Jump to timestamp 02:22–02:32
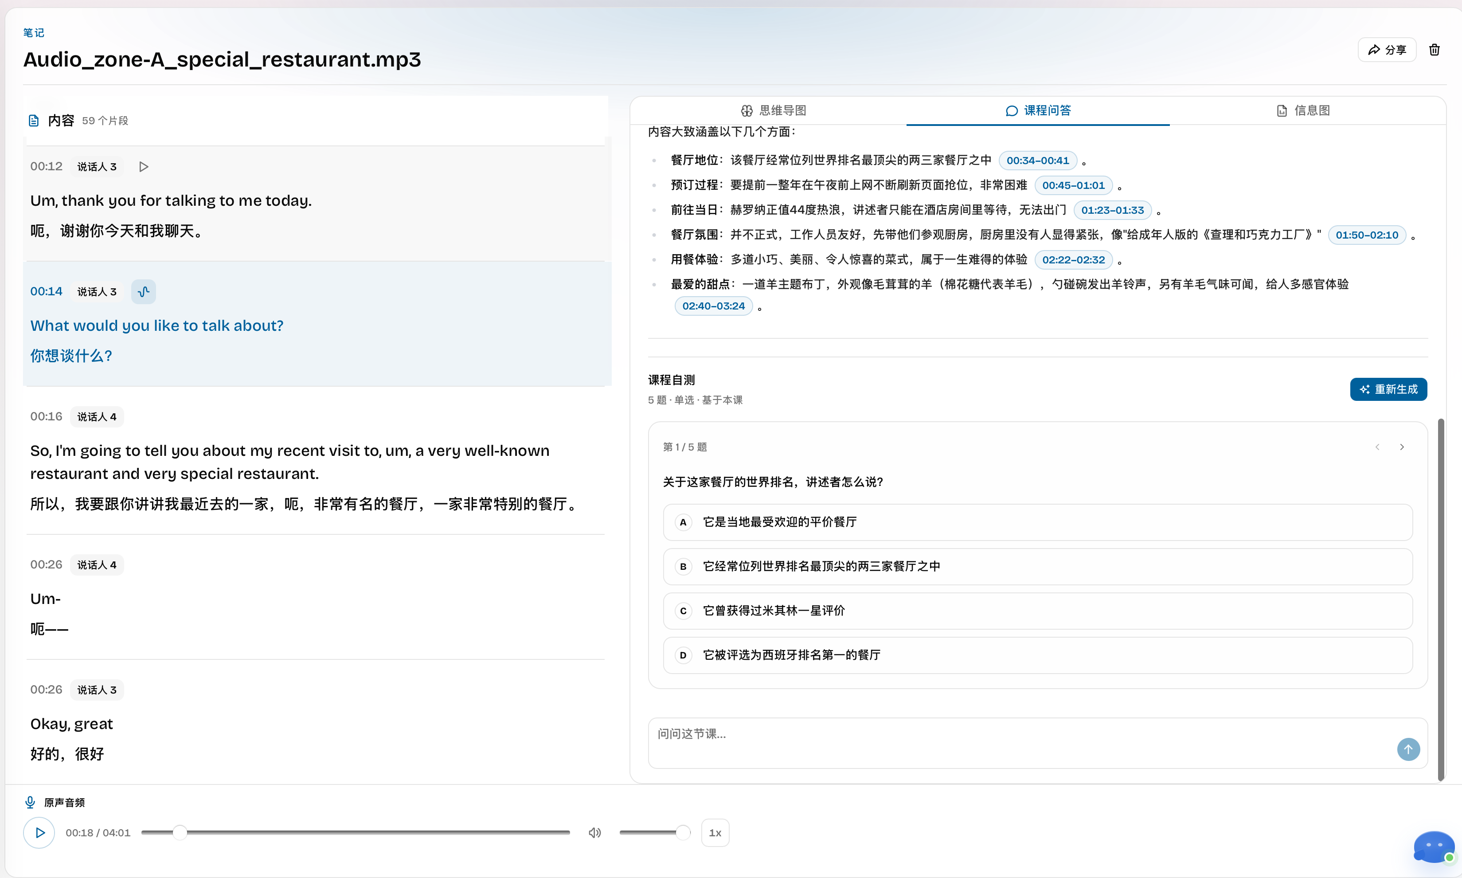This screenshot has height=878, width=1462. click(x=1073, y=260)
